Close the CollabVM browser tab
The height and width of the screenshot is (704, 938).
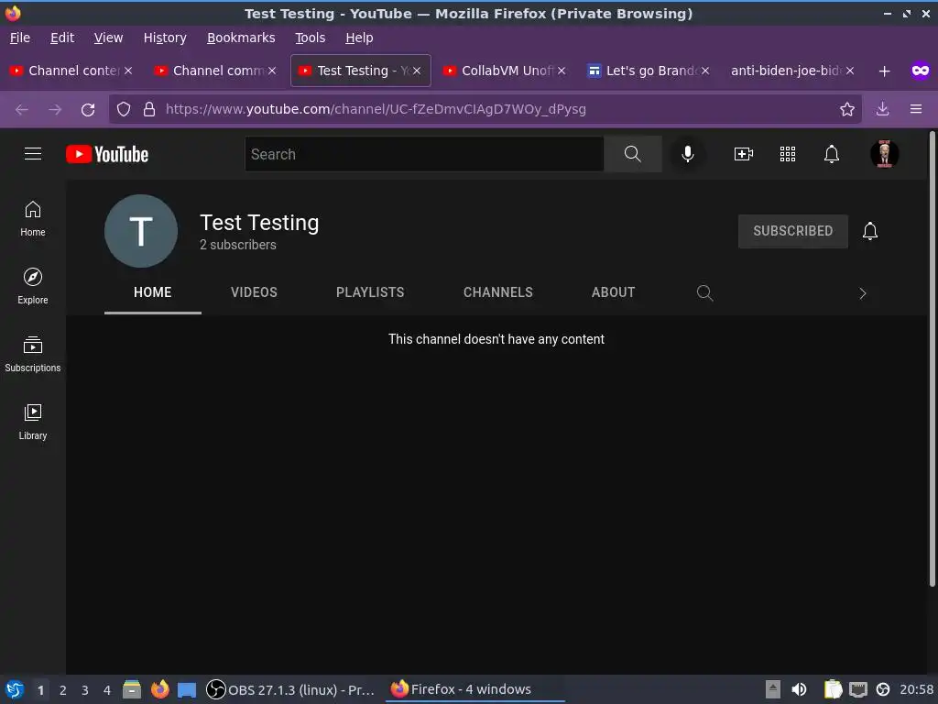coord(562,71)
